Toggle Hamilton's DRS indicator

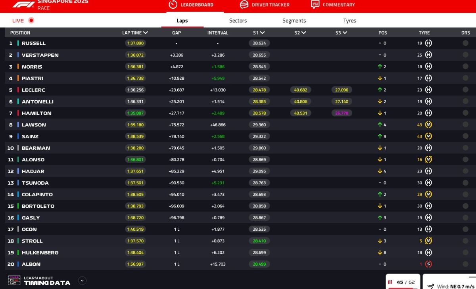(465, 113)
